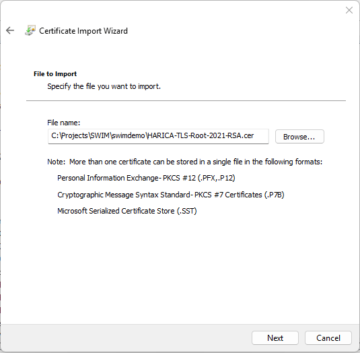Click the Cryptographic Message Syntax PKCS #7 line

pyautogui.click(x=171, y=195)
